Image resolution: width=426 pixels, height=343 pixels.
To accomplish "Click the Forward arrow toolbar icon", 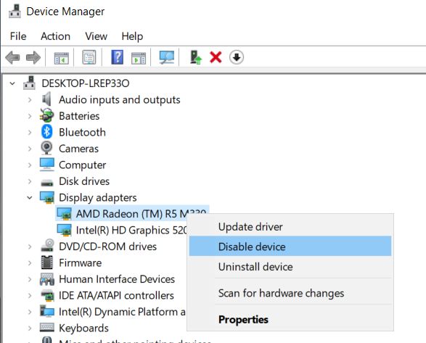I will point(33,57).
